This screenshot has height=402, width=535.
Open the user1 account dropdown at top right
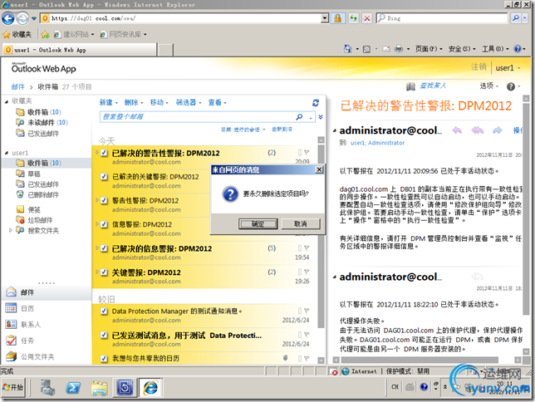pos(508,67)
